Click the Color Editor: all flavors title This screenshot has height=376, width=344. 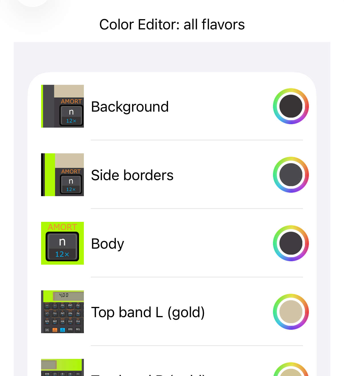click(172, 25)
